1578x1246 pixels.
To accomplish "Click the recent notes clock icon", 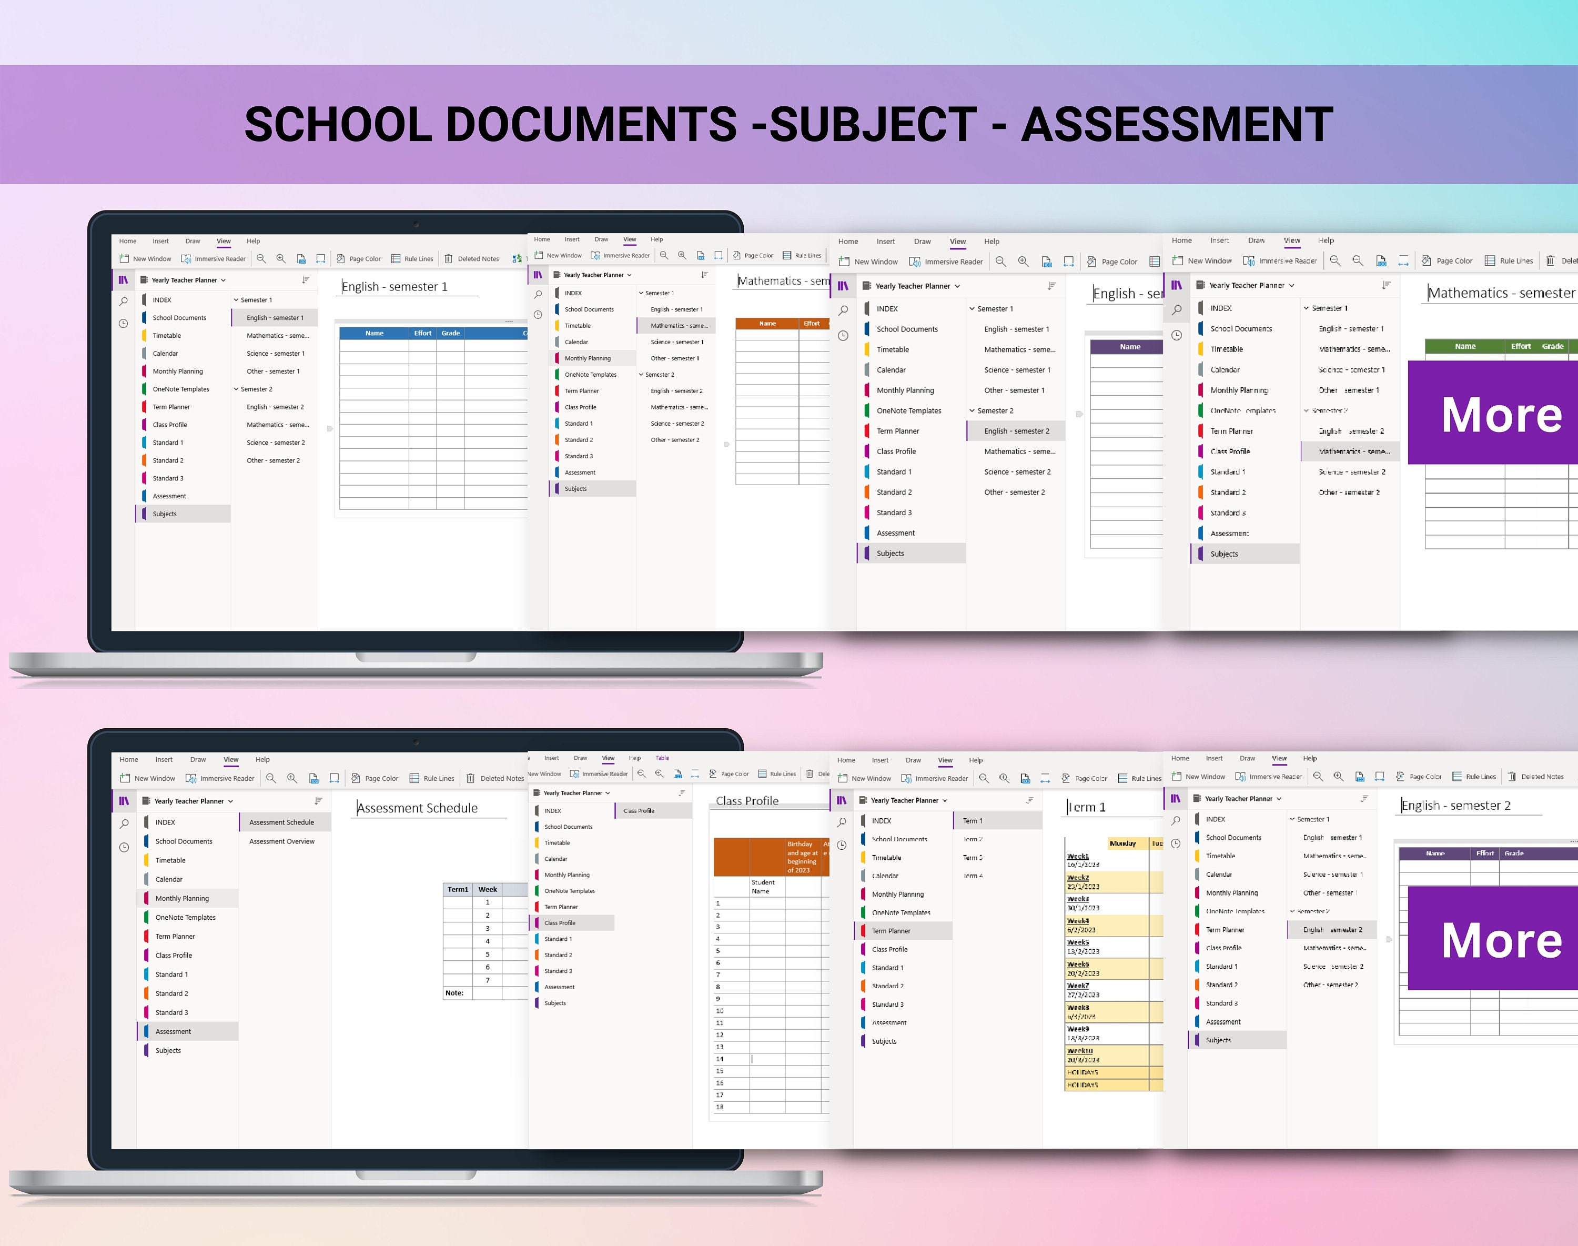I will tap(124, 324).
